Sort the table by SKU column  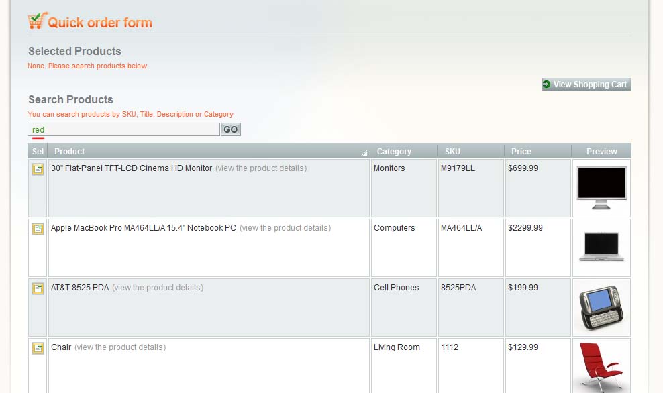[x=452, y=152]
